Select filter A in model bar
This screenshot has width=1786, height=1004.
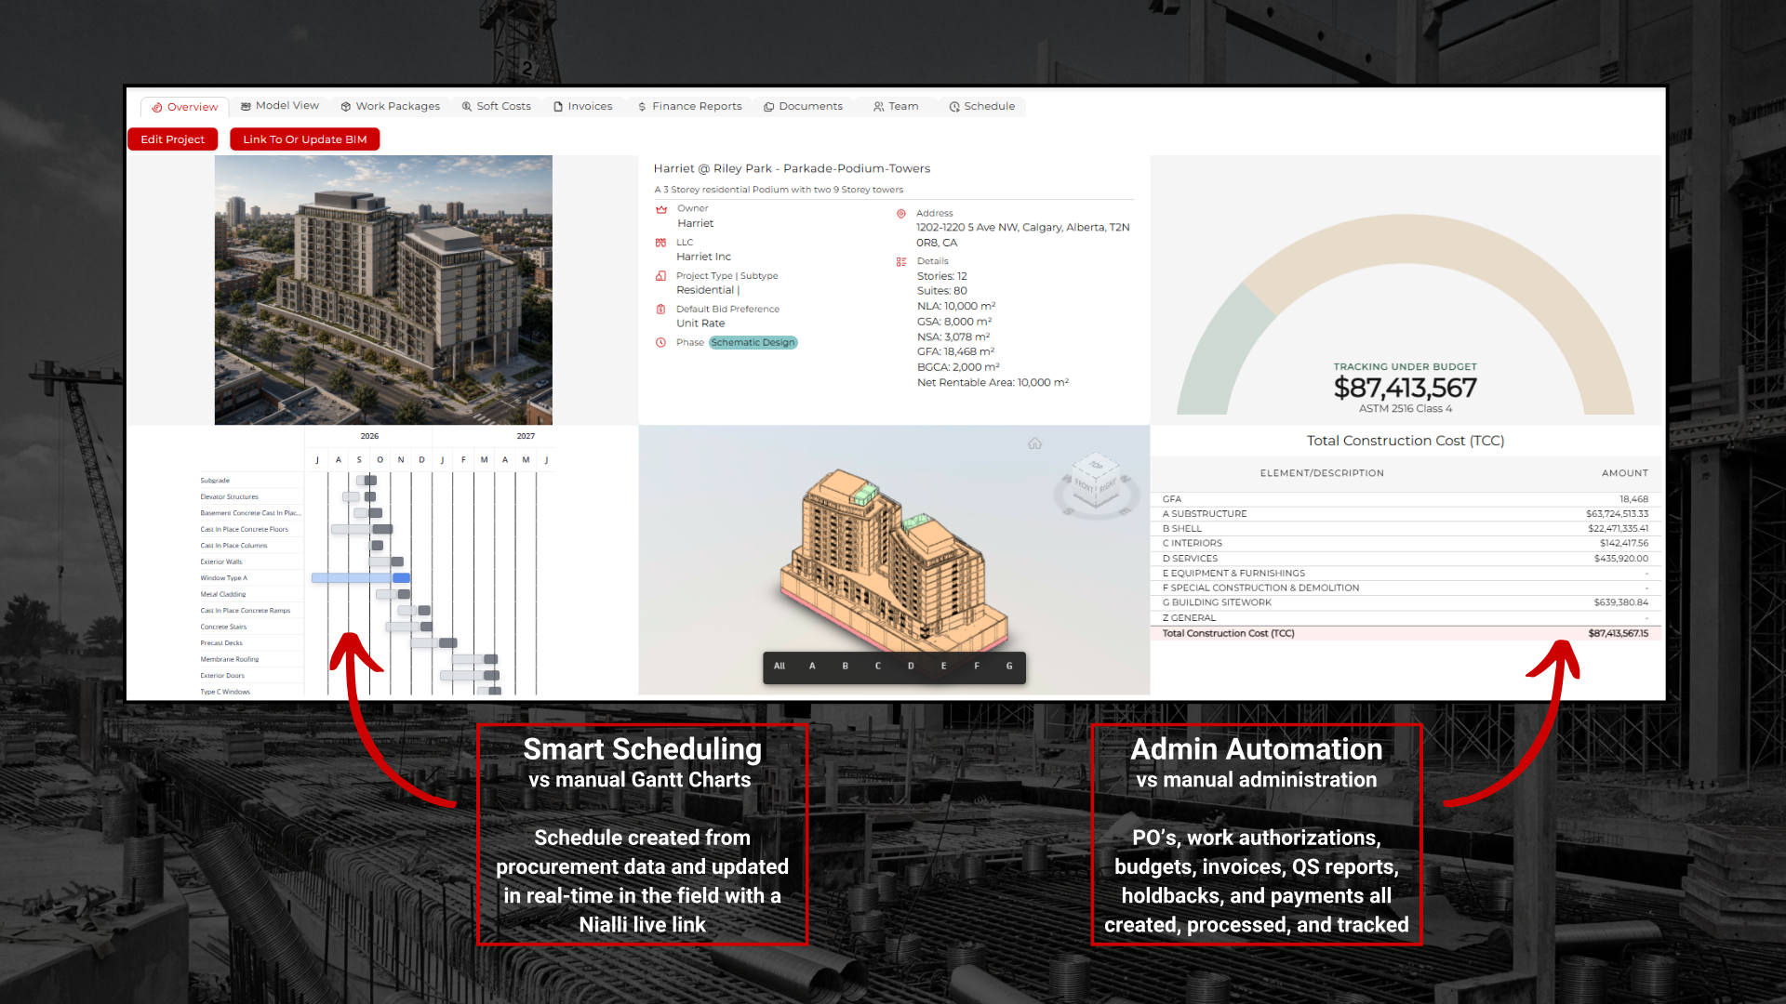(812, 667)
